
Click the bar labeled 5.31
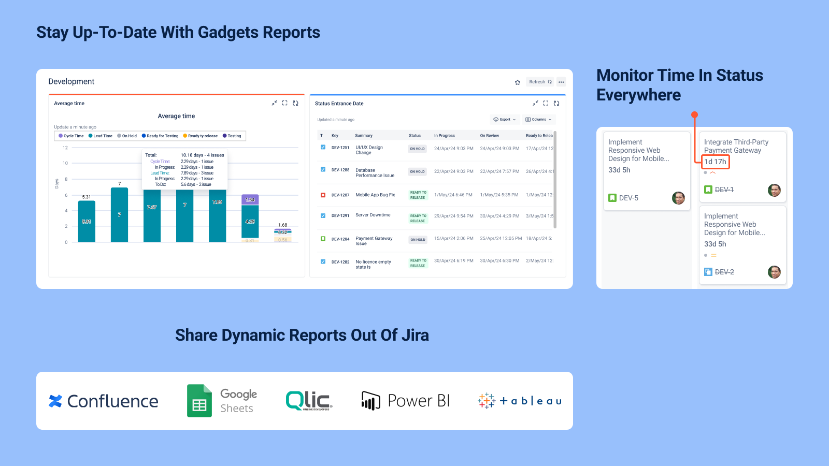(x=87, y=222)
